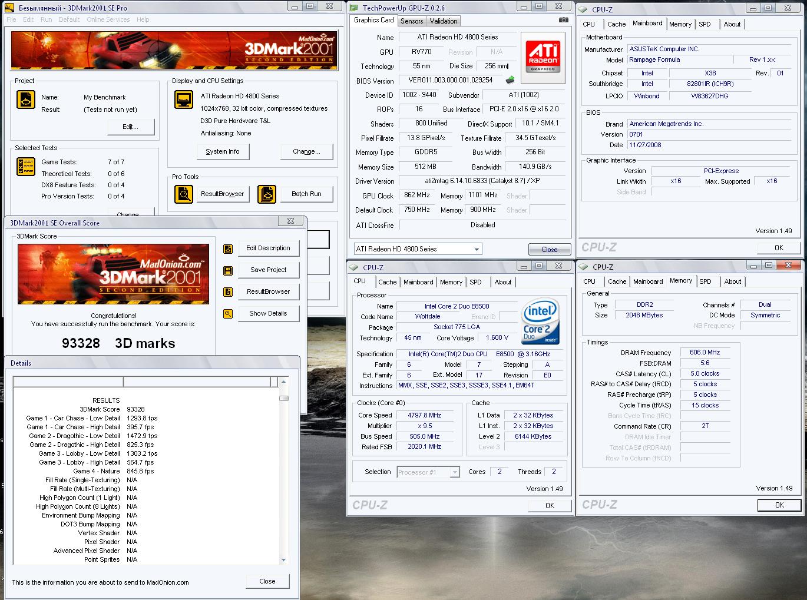Click the DRAM Frequency '606.0 MHz' value

(705, 352)
